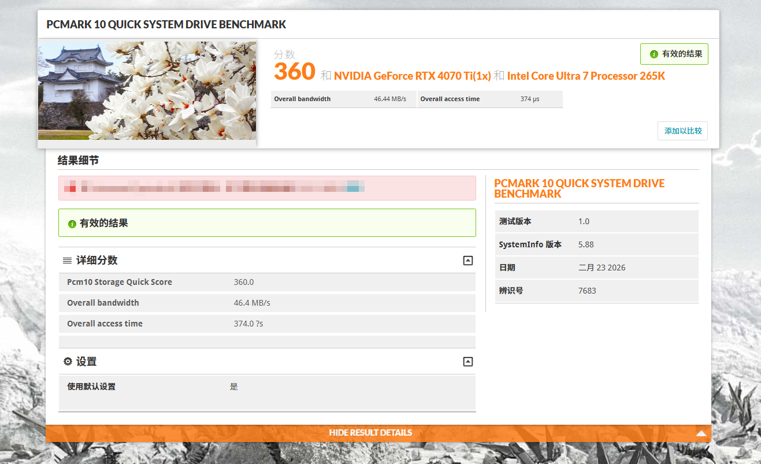
Task: Click the Pcm10 Storage Quick Score label
Action: pyautogui.click(x=120, y=282)
